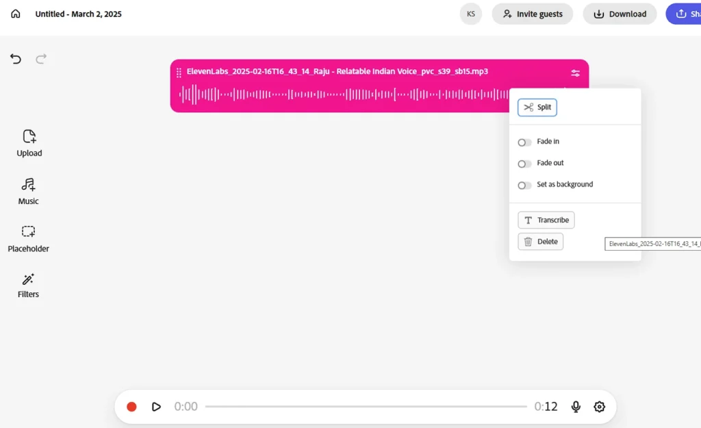Open playback settings with the gear icon

pyautogui.click(x=599, y=406)
